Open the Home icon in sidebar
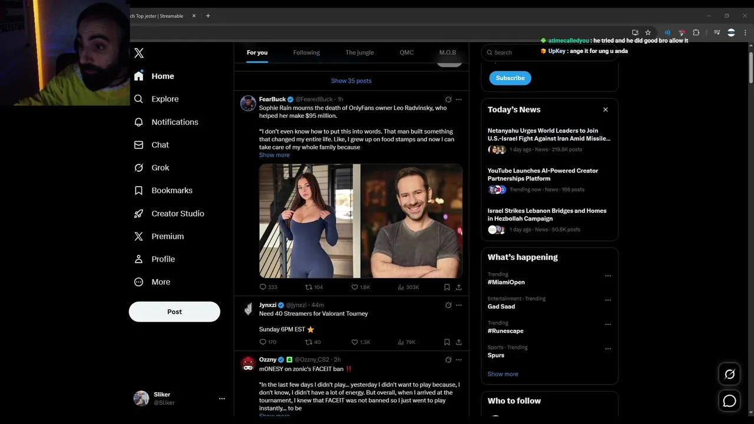Image resolution: width=754 pixels, height=424 pixels. tap(138, 76)
